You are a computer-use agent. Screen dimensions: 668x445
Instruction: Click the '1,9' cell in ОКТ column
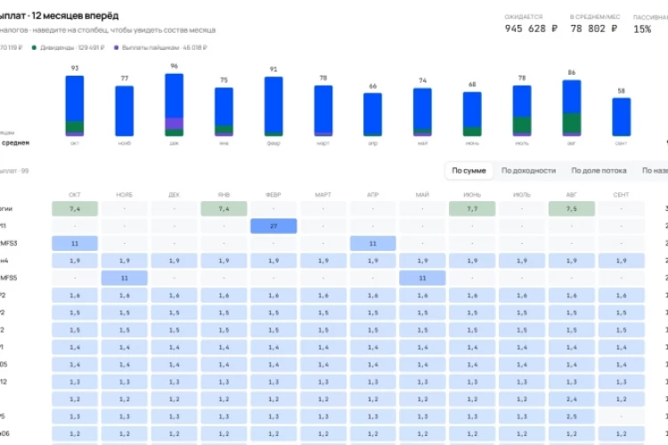point(75,261)
